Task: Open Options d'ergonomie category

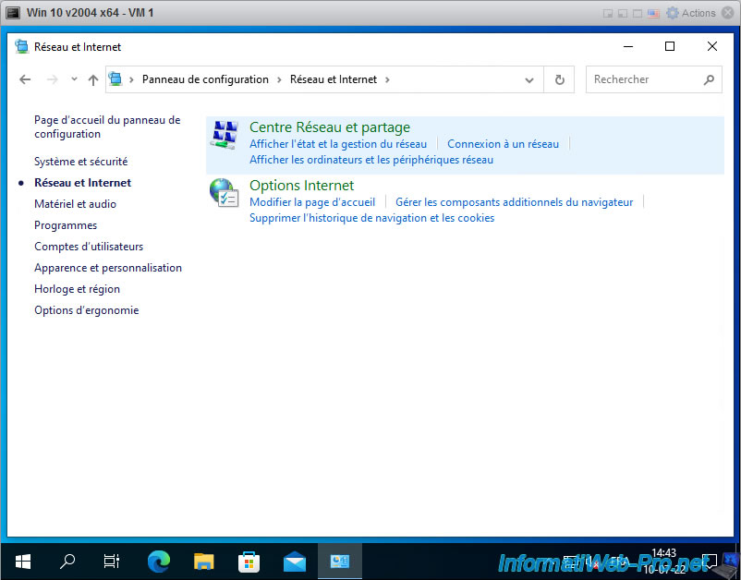Action: [x=87, y=310]
